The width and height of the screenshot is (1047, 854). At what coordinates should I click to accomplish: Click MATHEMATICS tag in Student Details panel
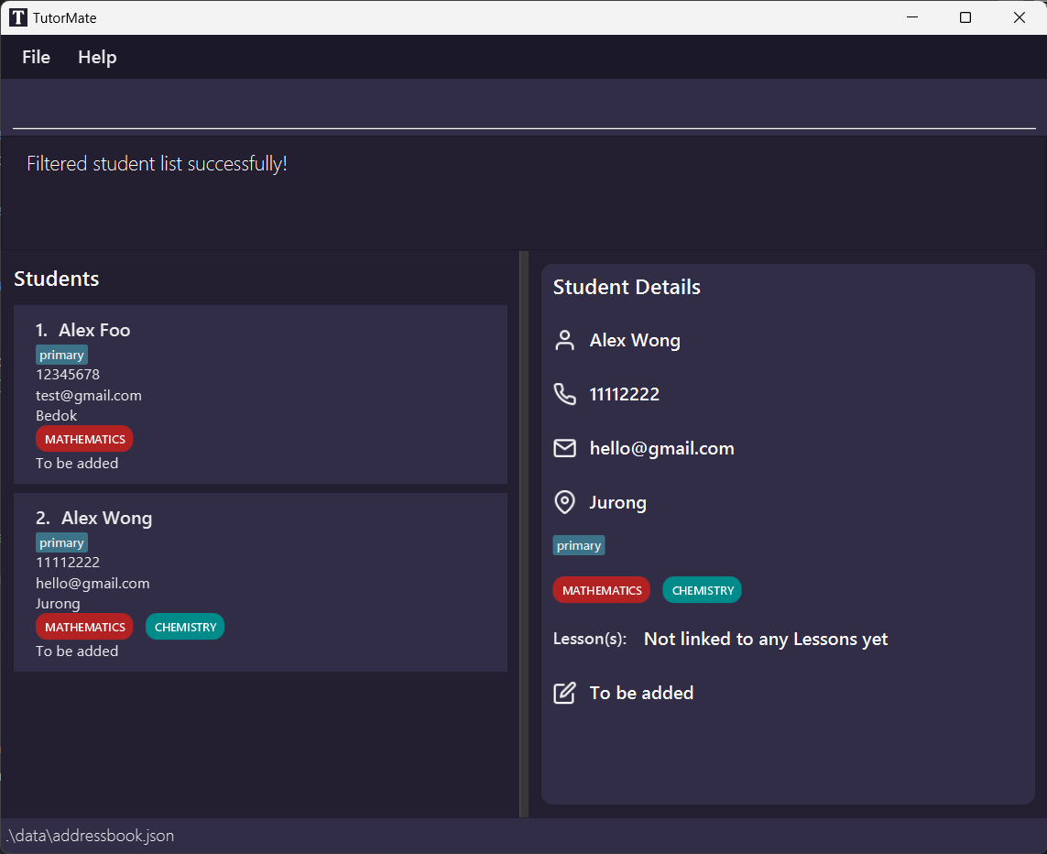pos(602,590)
